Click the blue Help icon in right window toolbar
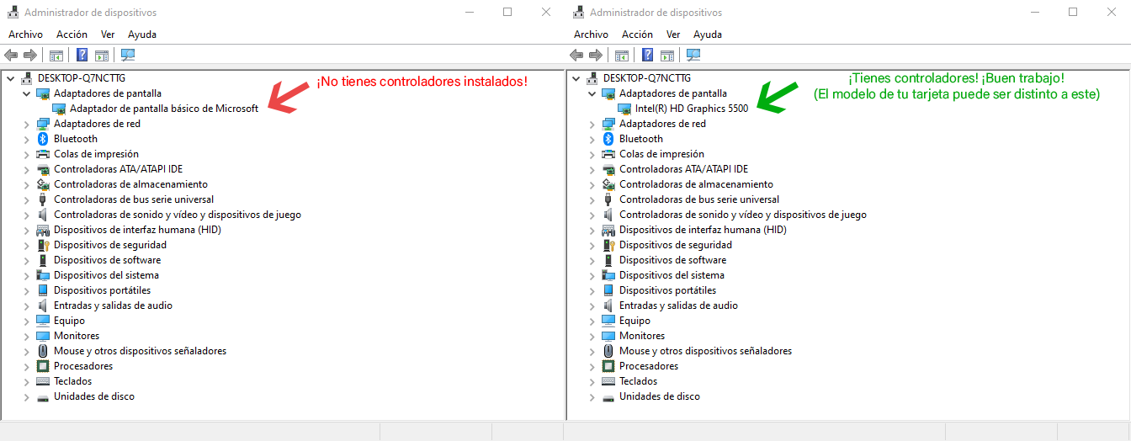This screenshot has width=1131, height=441. 647,55
